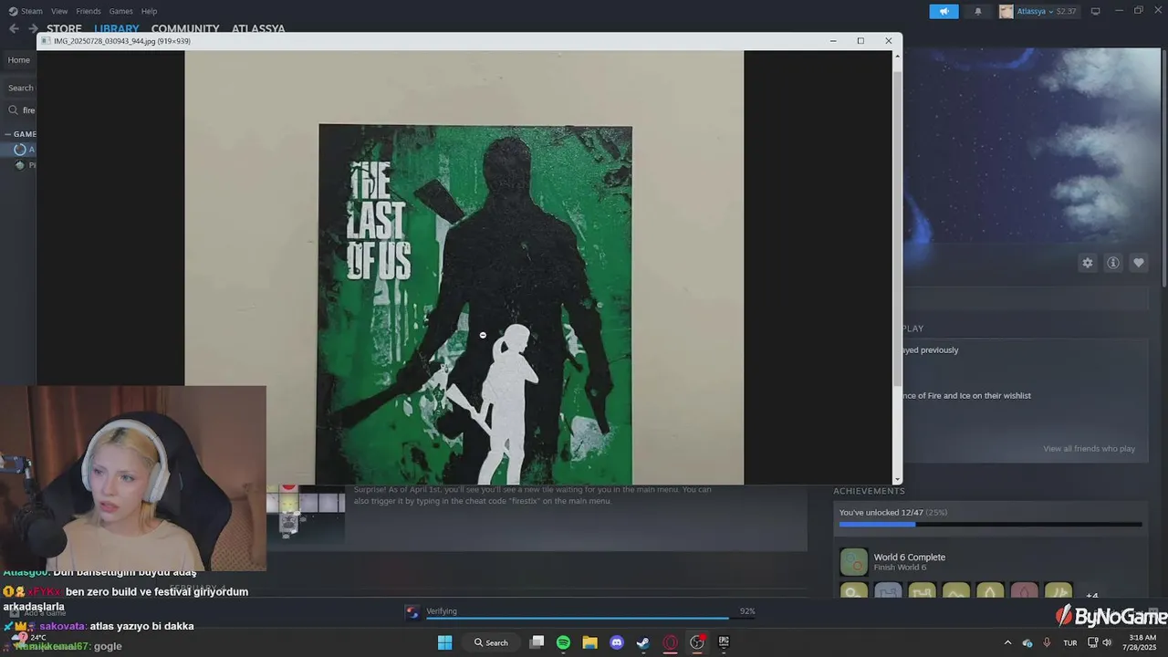Click the news post thumbnail image
This screenshot has width=1168, height=657.
[x=306, y=514]
